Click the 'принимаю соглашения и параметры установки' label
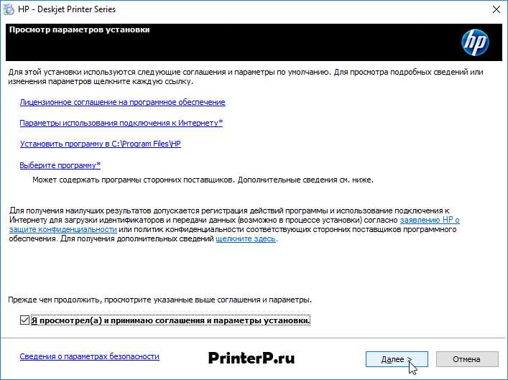This screenshot has width=508, height=380. coord(171,320)
